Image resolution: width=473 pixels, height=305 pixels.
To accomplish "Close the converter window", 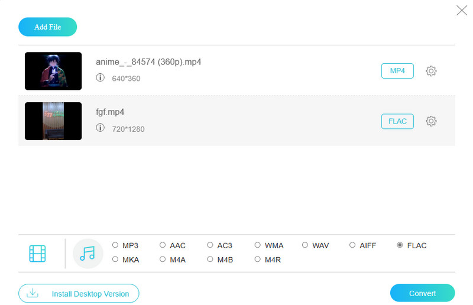I will click(x=461, y=10).
